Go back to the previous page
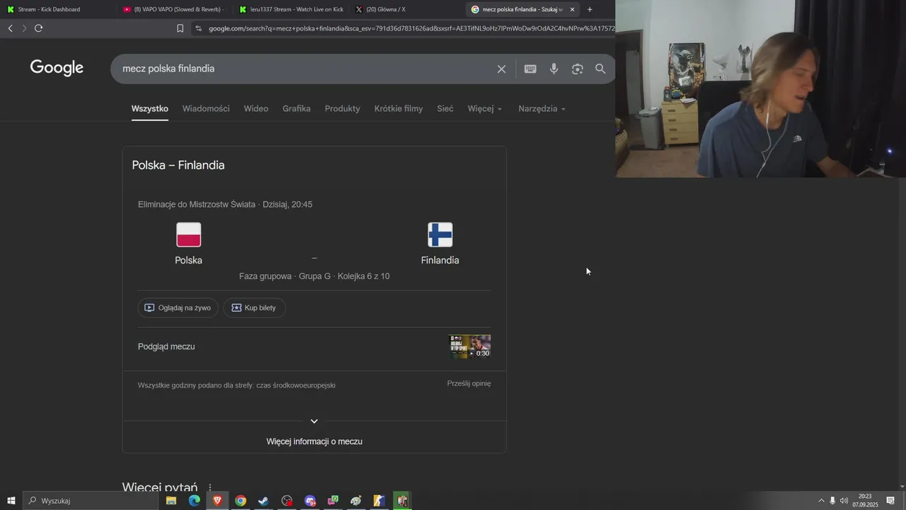The height and width of the screenshot is (510, 906). (10, 28)
